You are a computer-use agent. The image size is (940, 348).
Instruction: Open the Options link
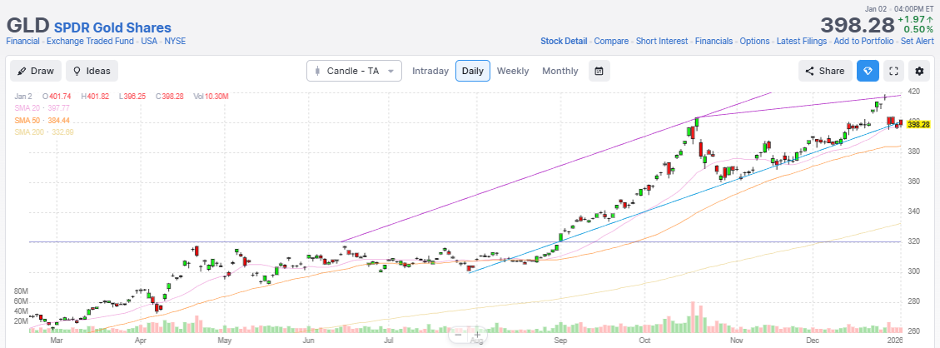[755, 42]
